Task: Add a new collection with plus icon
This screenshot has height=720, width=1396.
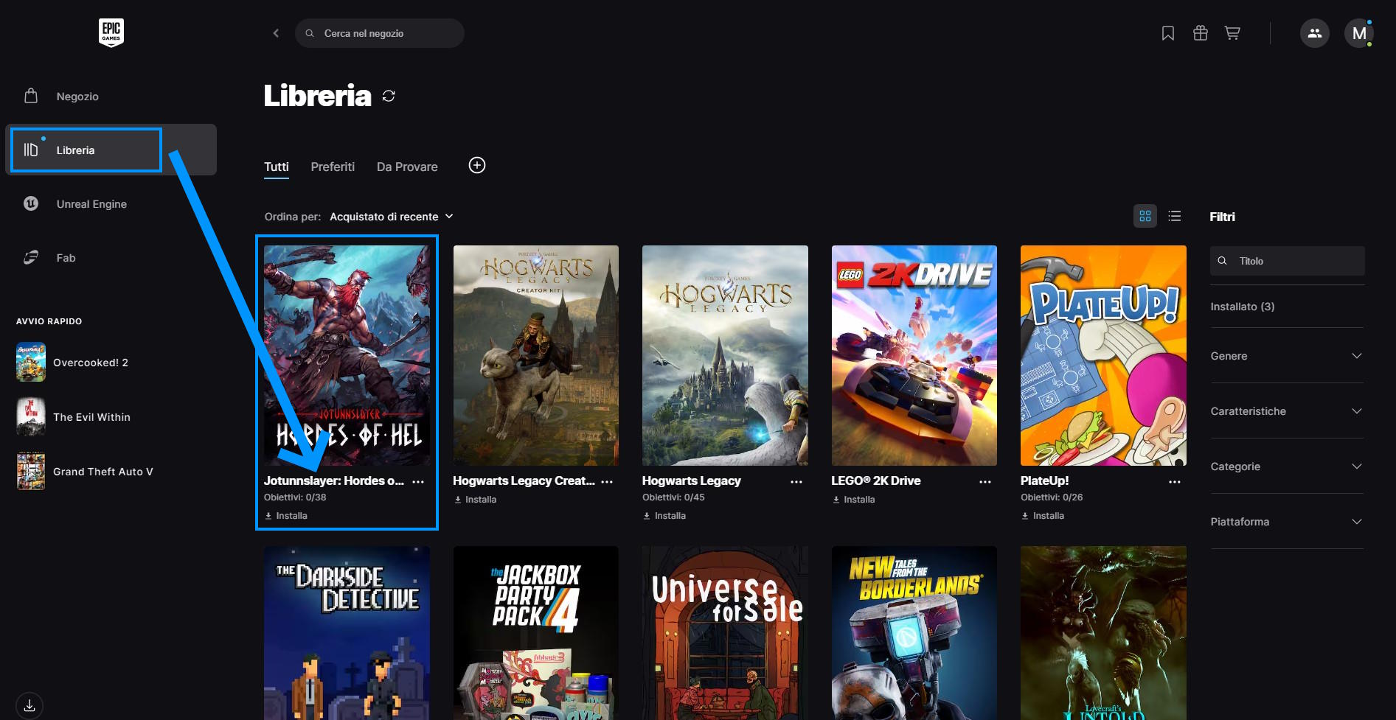Action: (x=477, y=166)
